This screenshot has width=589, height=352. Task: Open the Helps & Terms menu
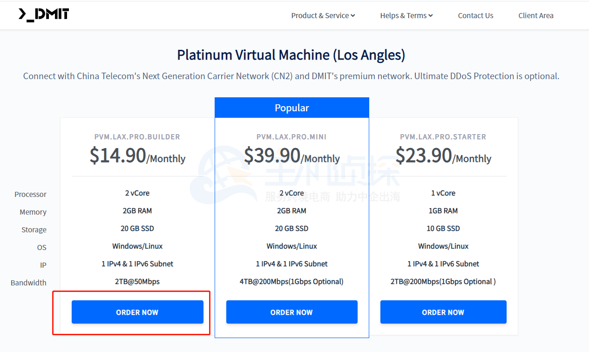click(406, 16)
